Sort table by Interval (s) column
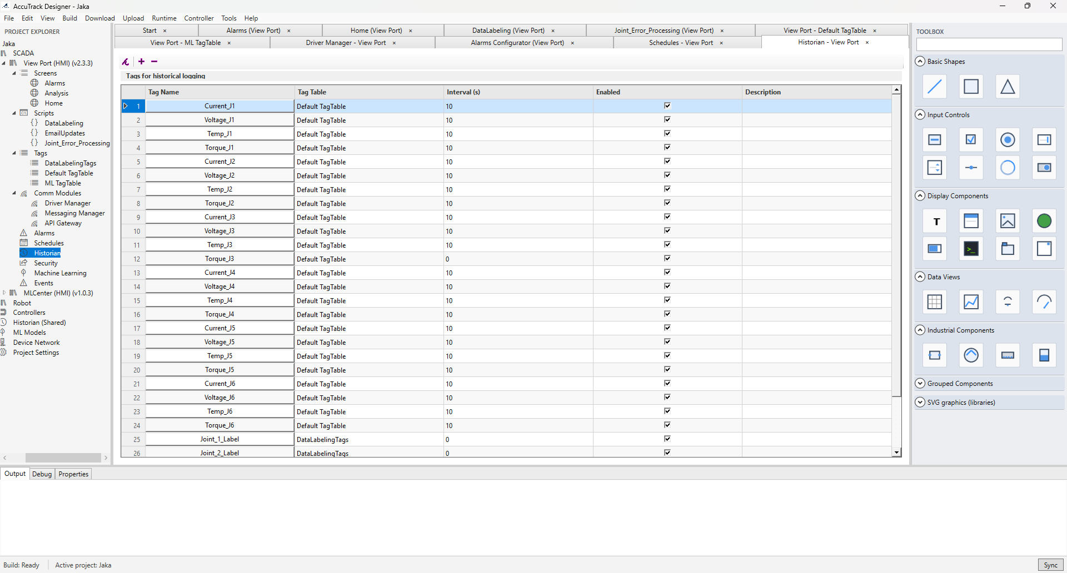This screenshot has width=1067, height=573. 518,92
